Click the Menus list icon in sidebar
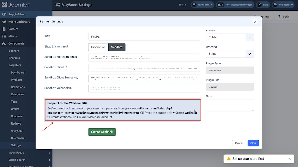 tap(4, 36)
